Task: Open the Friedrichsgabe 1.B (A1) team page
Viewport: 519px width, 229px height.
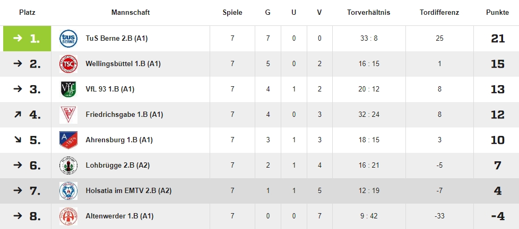Action: point(124,115)
